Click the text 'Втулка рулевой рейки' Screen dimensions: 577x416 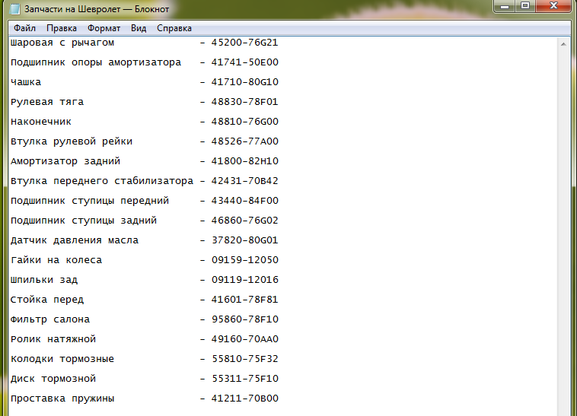[x=72, y=142]
